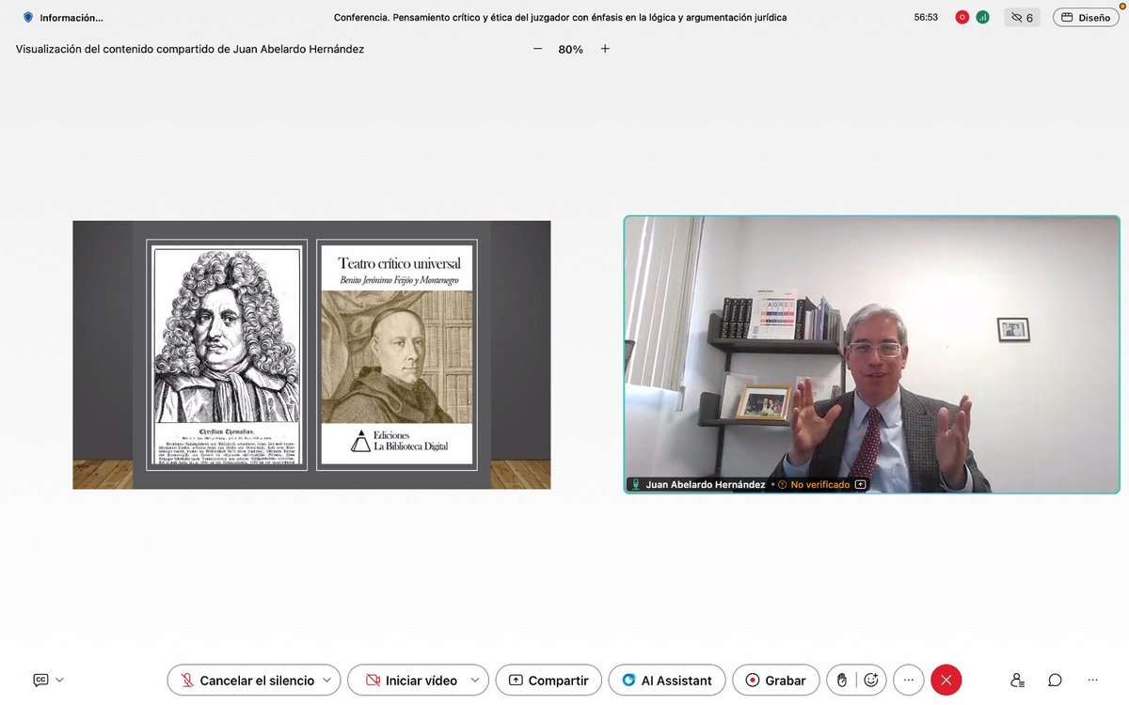Click the 80% zoom level value
Screen dimensions: 1129x705
570,49
